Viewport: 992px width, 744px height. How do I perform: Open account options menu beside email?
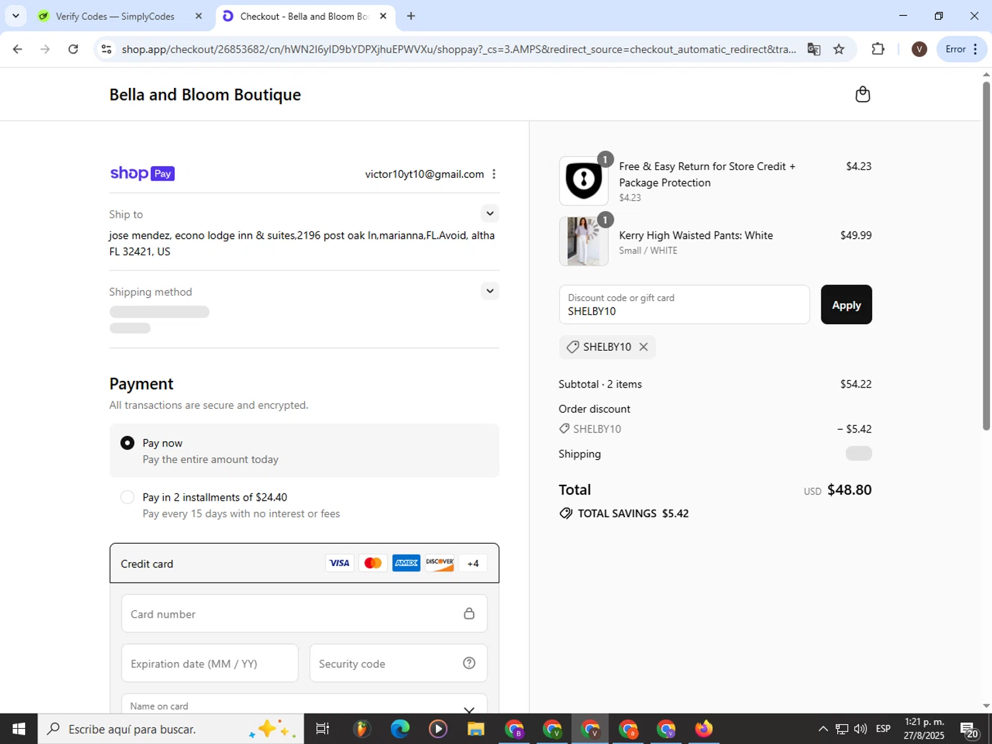pos(494,174)
